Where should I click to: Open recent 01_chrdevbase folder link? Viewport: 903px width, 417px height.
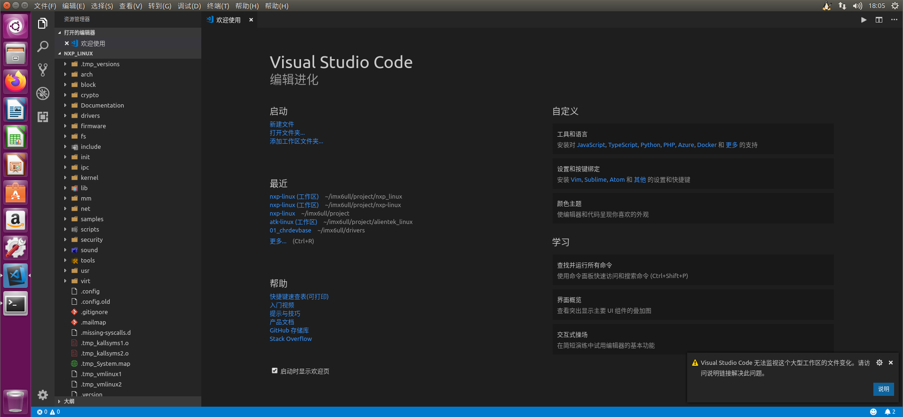(x=290, y=230)
